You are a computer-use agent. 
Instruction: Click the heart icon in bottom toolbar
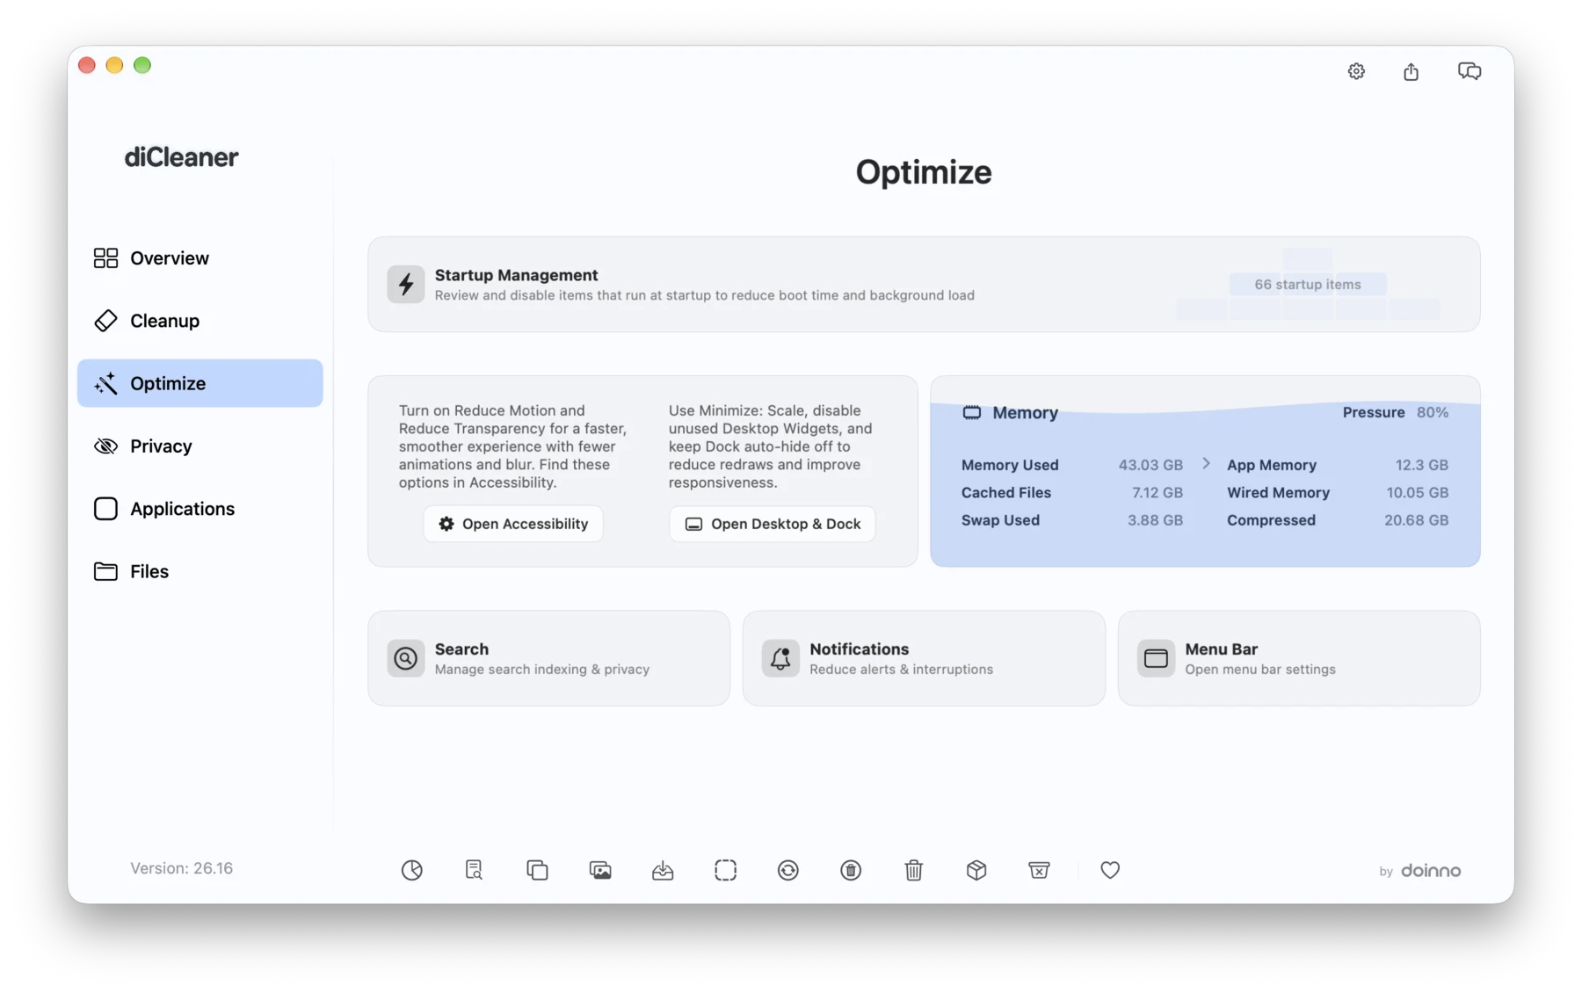click(1110, 870)
